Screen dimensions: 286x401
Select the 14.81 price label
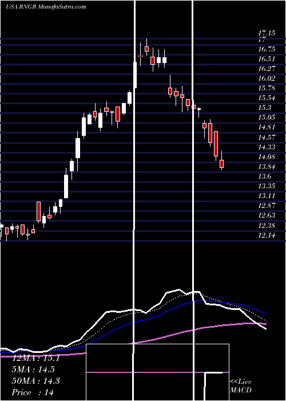point(267,127)
